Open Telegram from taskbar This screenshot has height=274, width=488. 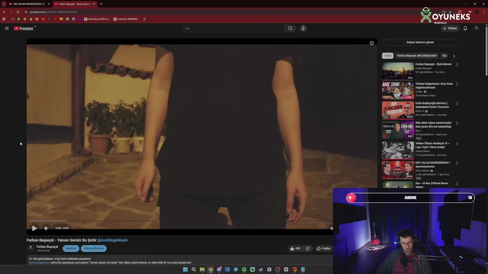[x=236, y=269]
